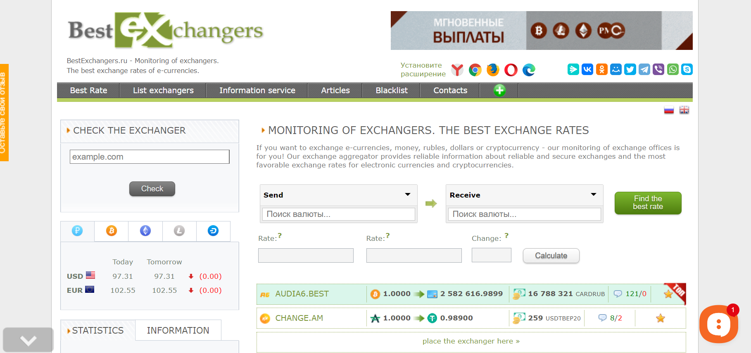Open comments 8/2 for CHANGE.AM
This screenshot has height=353, width=751.
coord(610,318)
